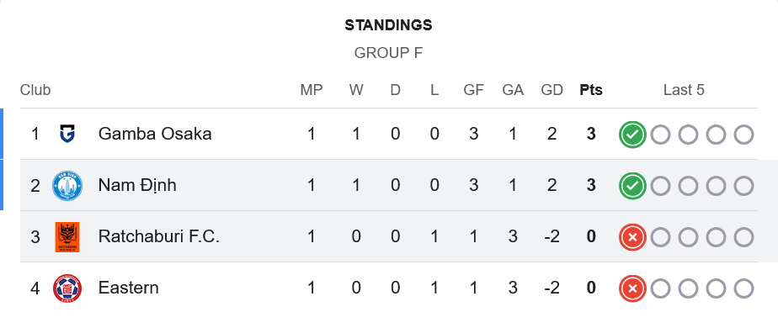Screen dimensions: 778x328
Task: Select the Ratchaburi F.C. team name
Action: (x=159, y=237)
